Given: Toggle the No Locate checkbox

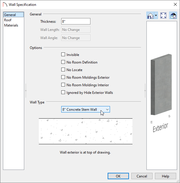Looking at the screenshot, I should tap(63, 70).
